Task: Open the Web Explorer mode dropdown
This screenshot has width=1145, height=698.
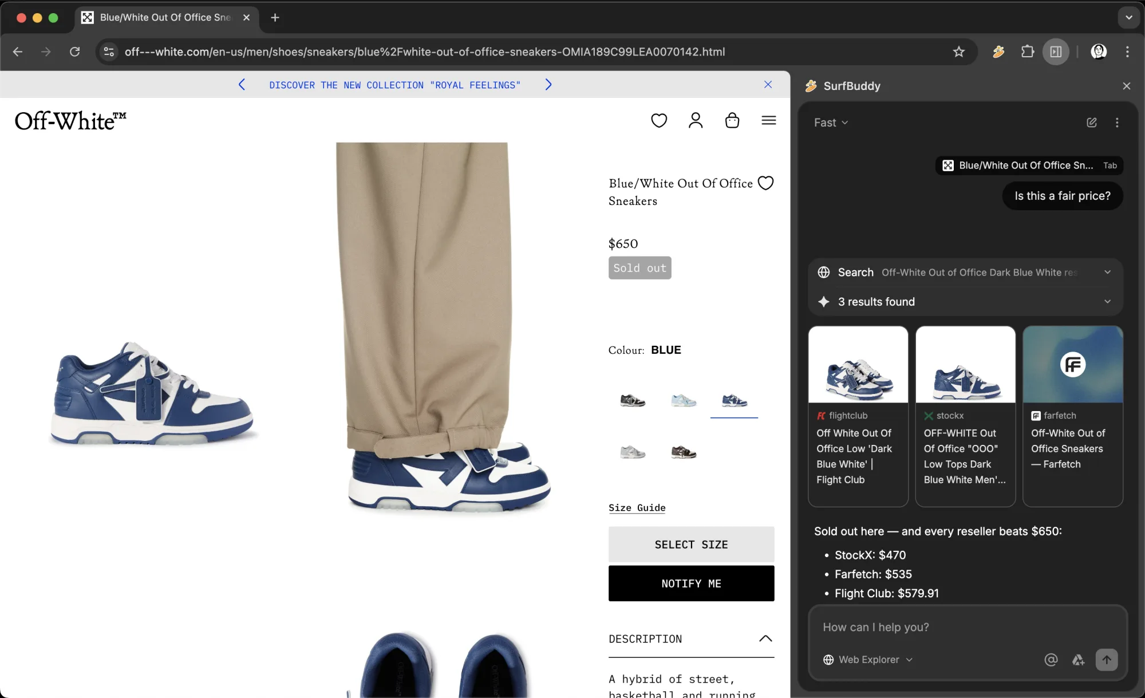Action: pyautogui.click(x=868, y=660)
